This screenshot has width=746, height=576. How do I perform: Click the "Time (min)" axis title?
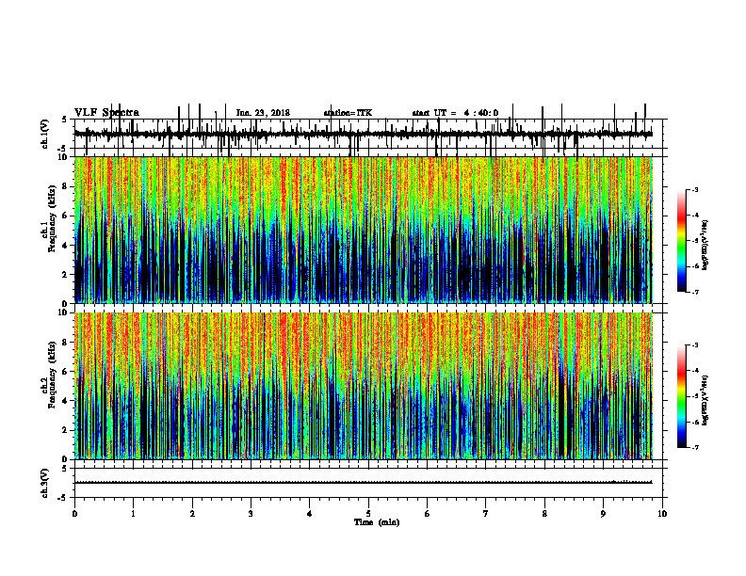point(377,522)
